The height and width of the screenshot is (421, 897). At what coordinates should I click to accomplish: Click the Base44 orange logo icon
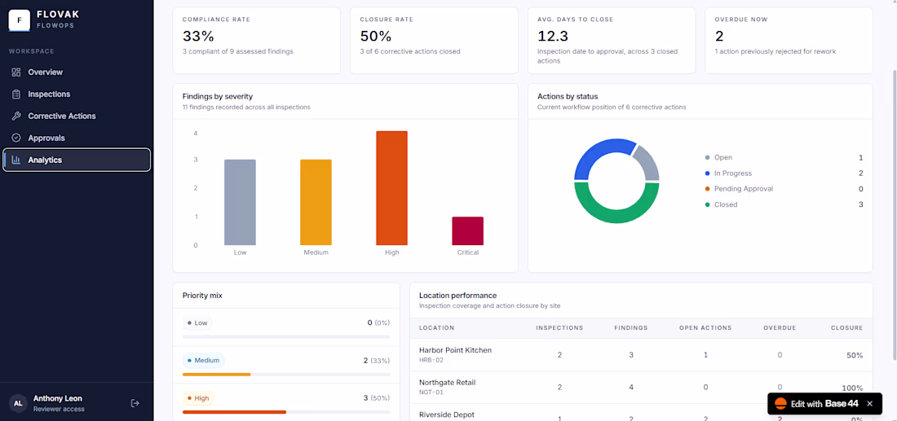(780, 404)
